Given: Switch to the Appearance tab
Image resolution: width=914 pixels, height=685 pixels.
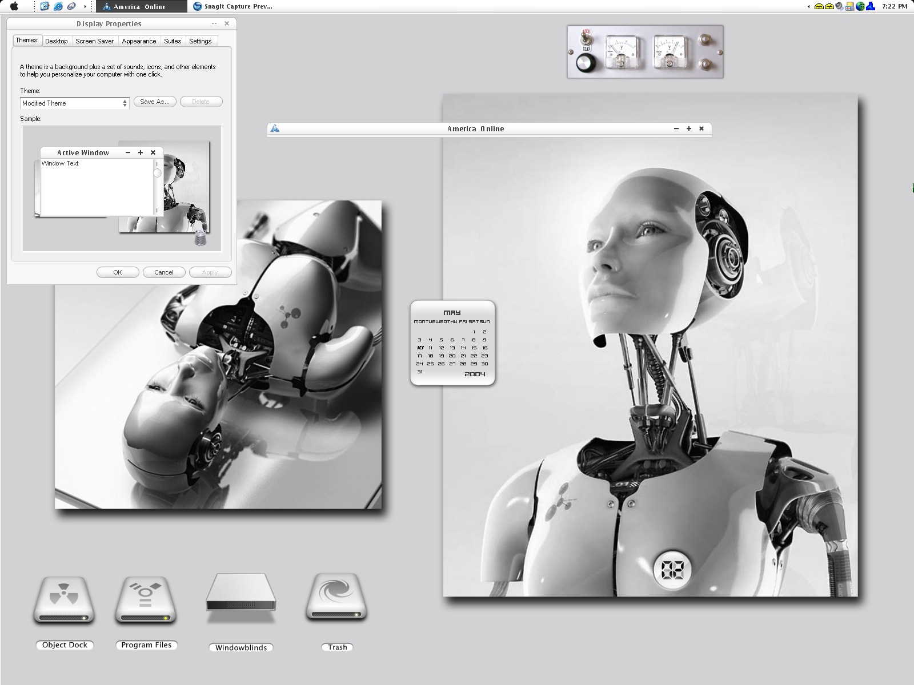Looking at the screenshot, I should tap(139, 41).
